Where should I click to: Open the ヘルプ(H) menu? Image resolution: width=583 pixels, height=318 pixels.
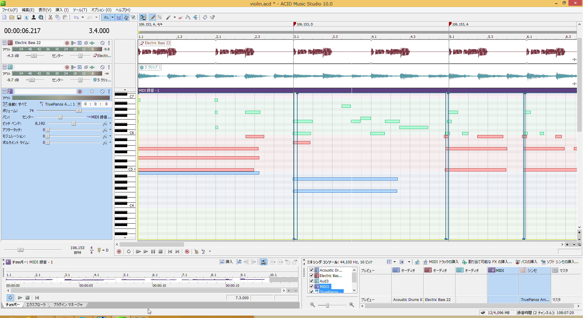click(123, 10)
